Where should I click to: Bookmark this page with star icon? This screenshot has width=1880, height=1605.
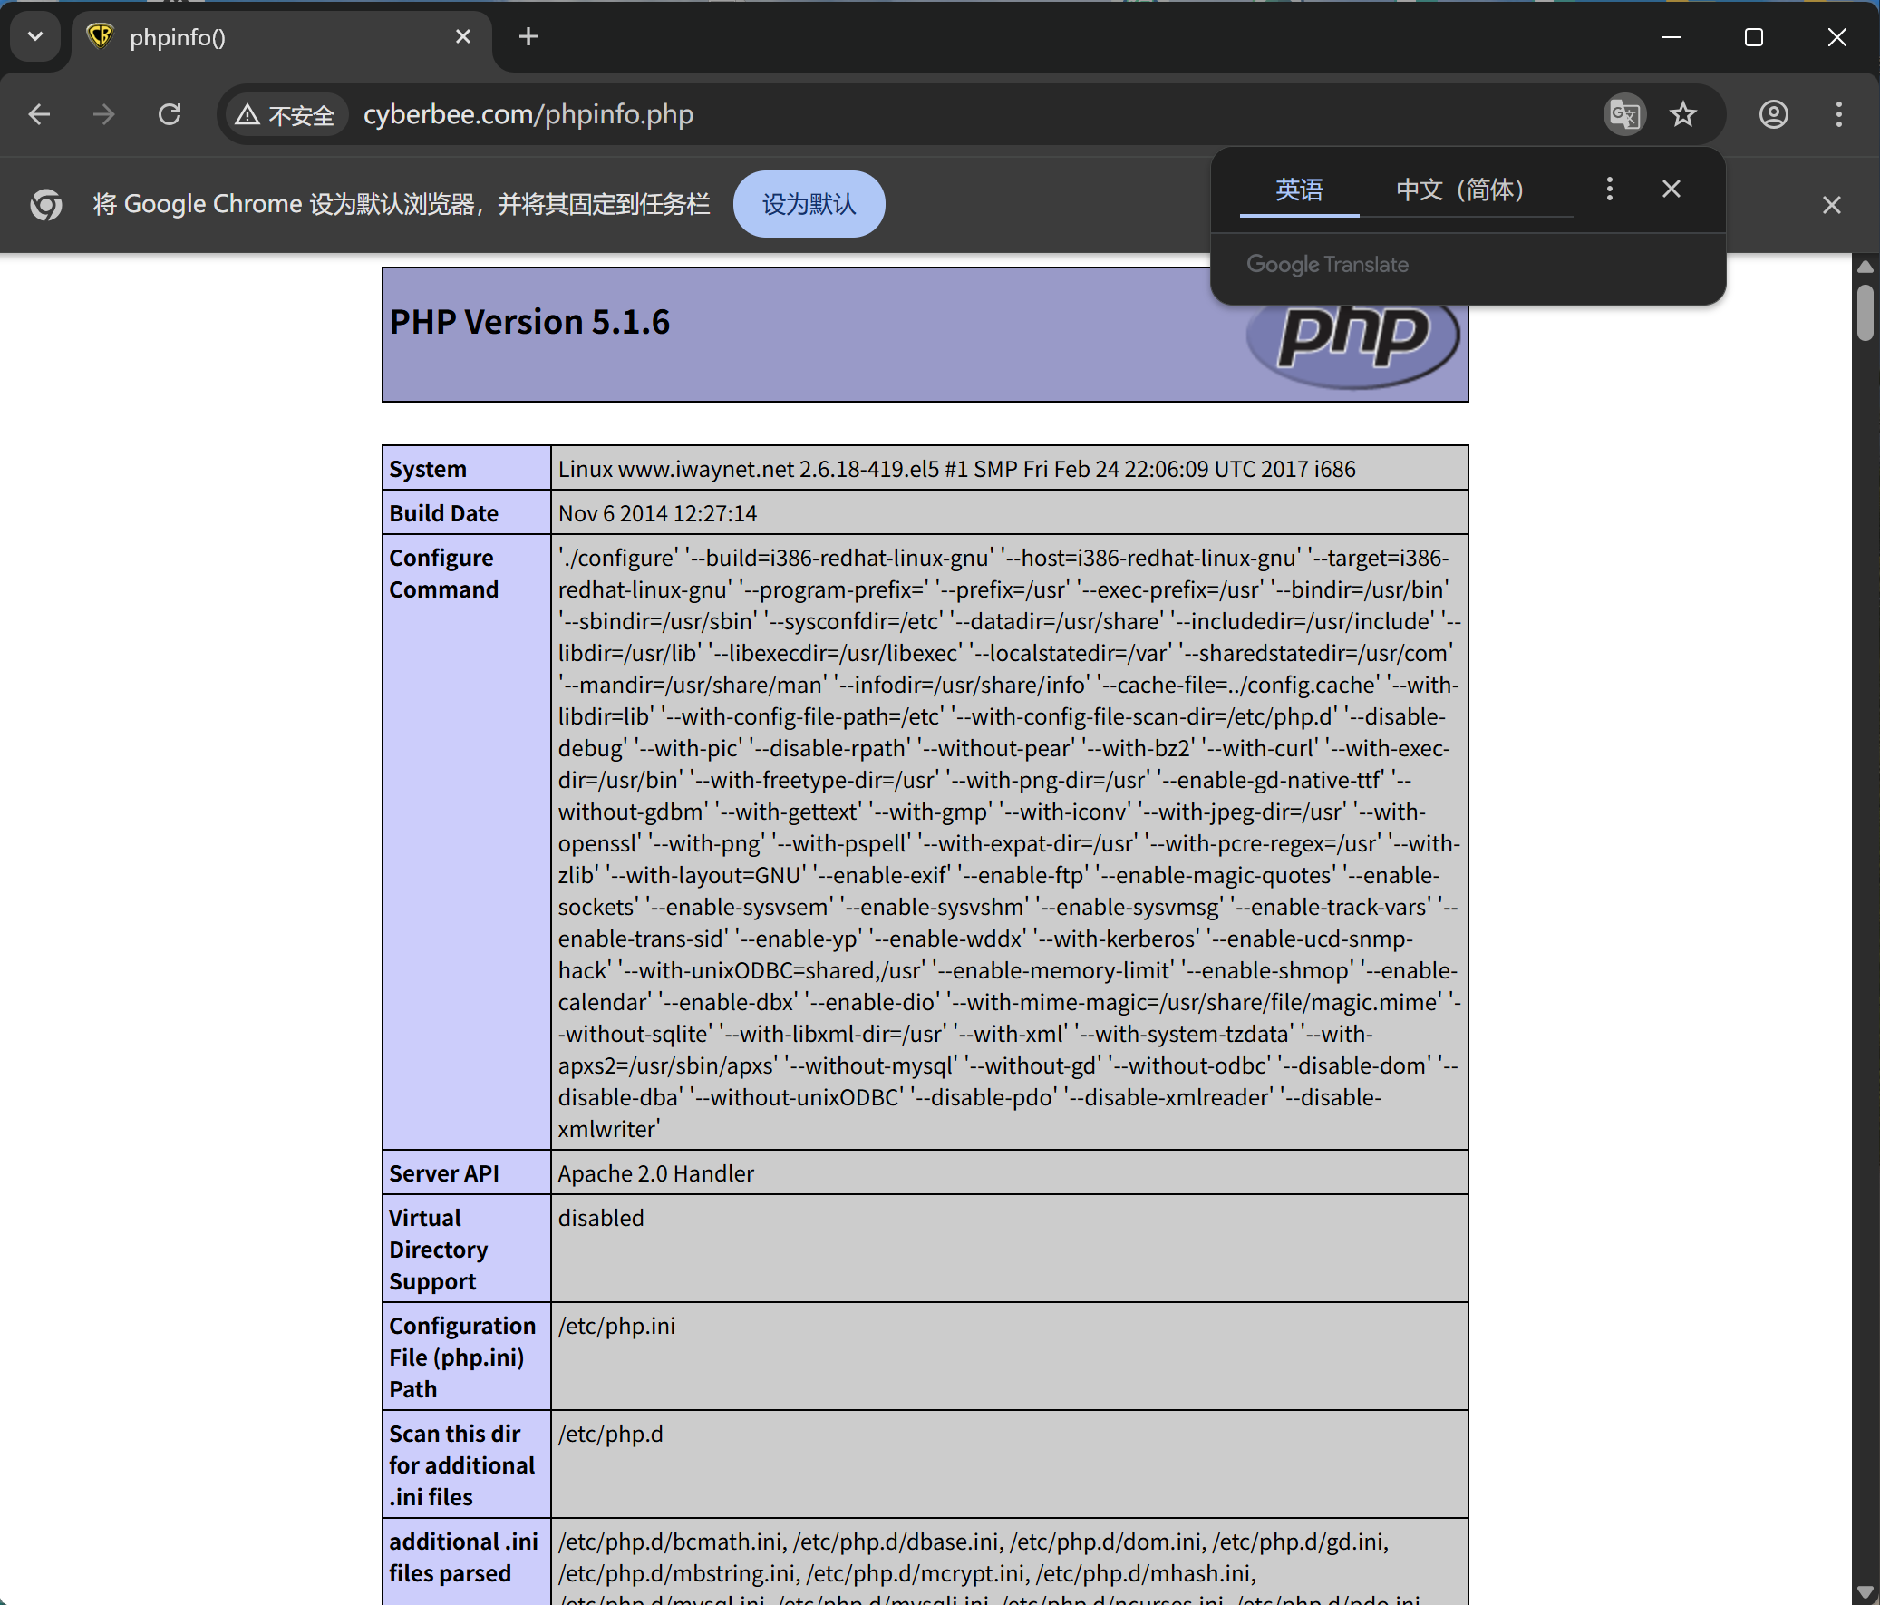pos(1683,114)
